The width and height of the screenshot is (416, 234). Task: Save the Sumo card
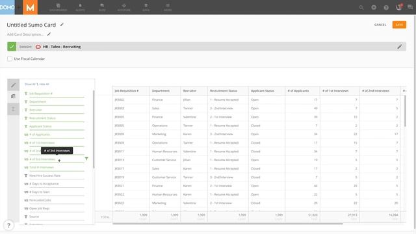[399, 25]
